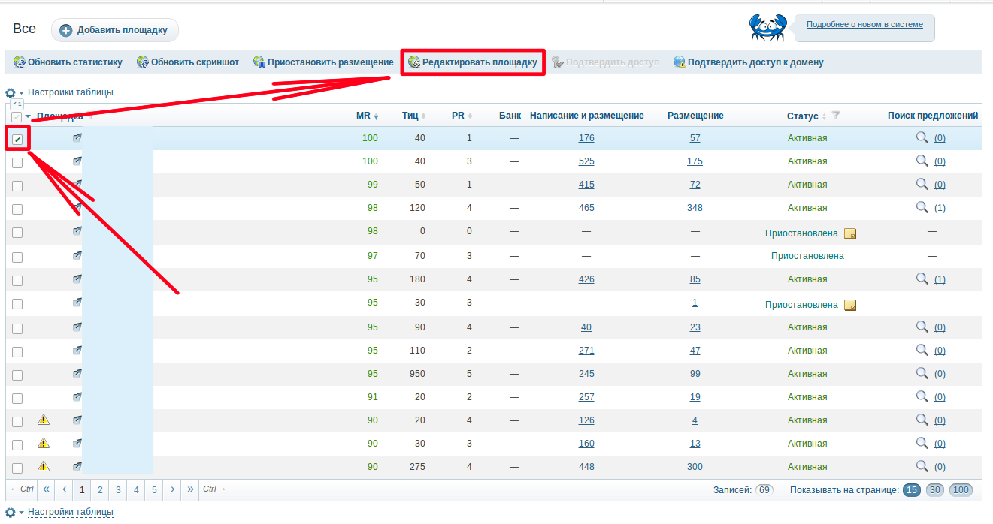Image resolution: width=993 pixels, height=524 pixels.
Task: Go to last page double-arrow button
Action: pyautogui.click(x=190, y=489)
